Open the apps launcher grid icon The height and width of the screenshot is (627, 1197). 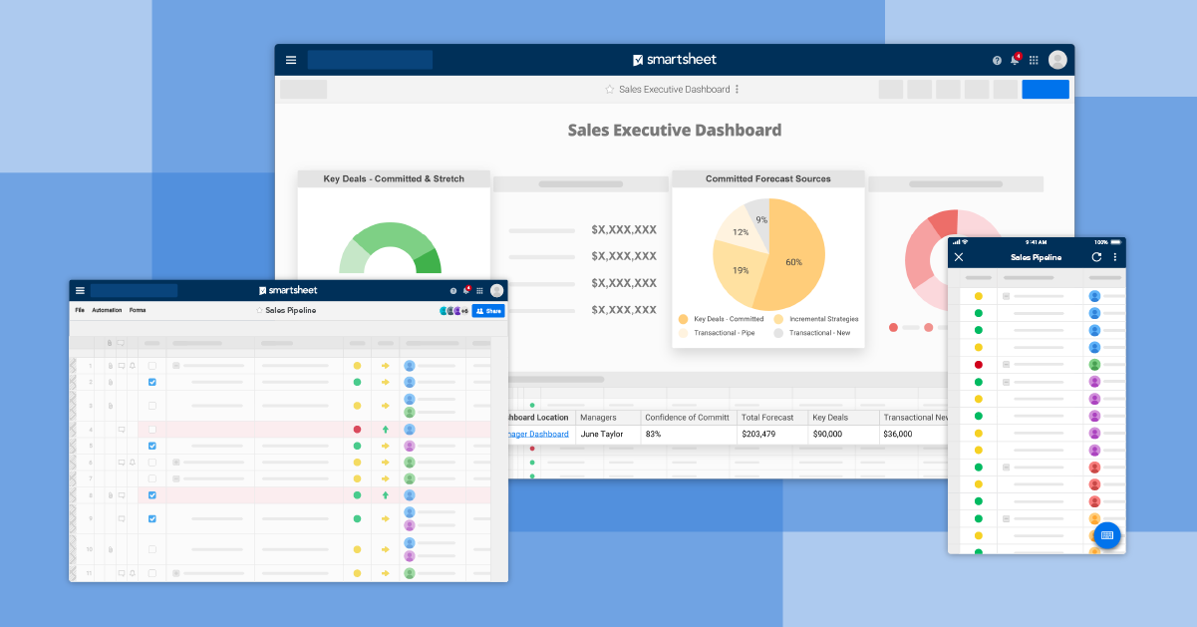(1034, 60)
